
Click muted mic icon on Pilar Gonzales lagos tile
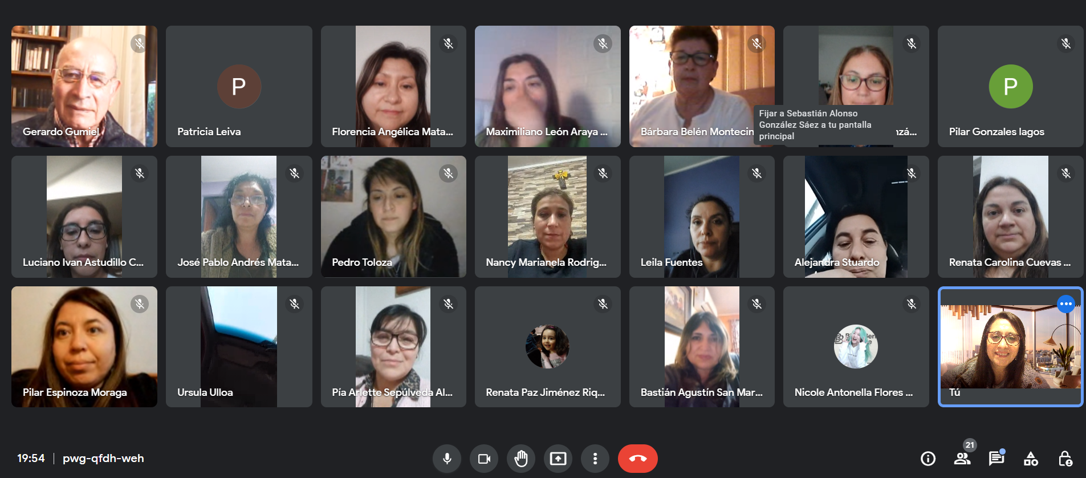coord(1066,43)
